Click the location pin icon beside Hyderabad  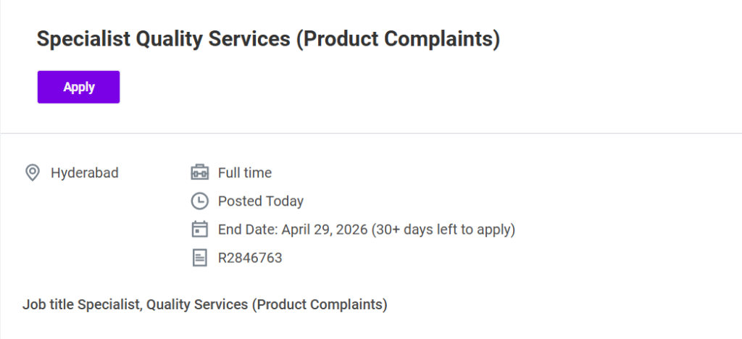click(x=32, y=172)
